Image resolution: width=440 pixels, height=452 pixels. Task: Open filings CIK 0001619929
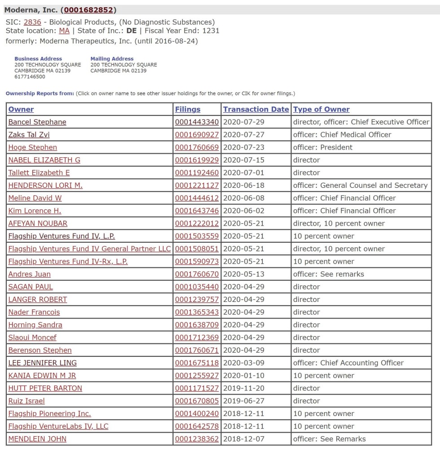click(197, 160)
